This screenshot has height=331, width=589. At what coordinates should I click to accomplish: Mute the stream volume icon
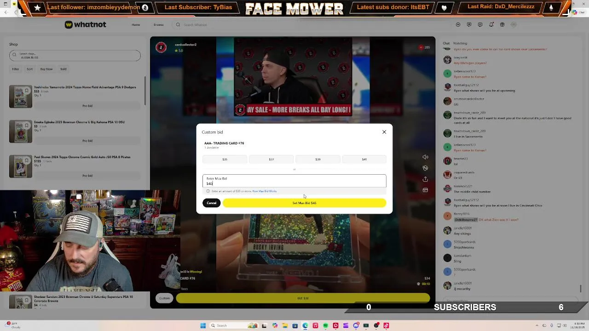click(425, 157)
